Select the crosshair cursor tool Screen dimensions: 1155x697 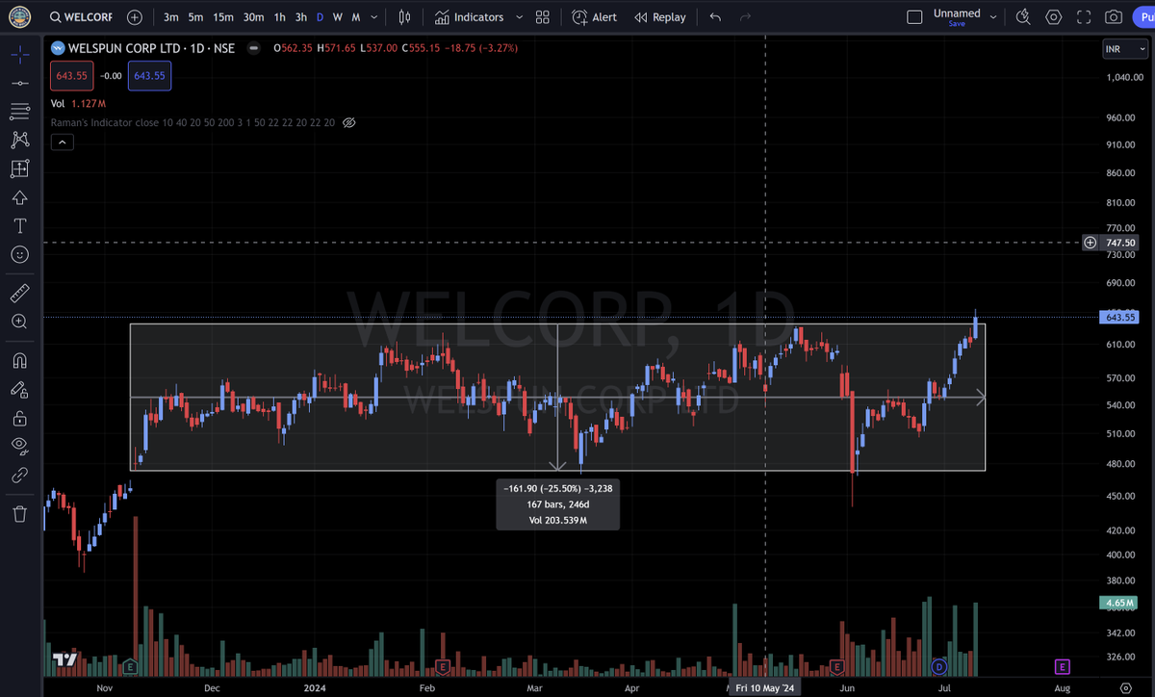click(19, 54)
